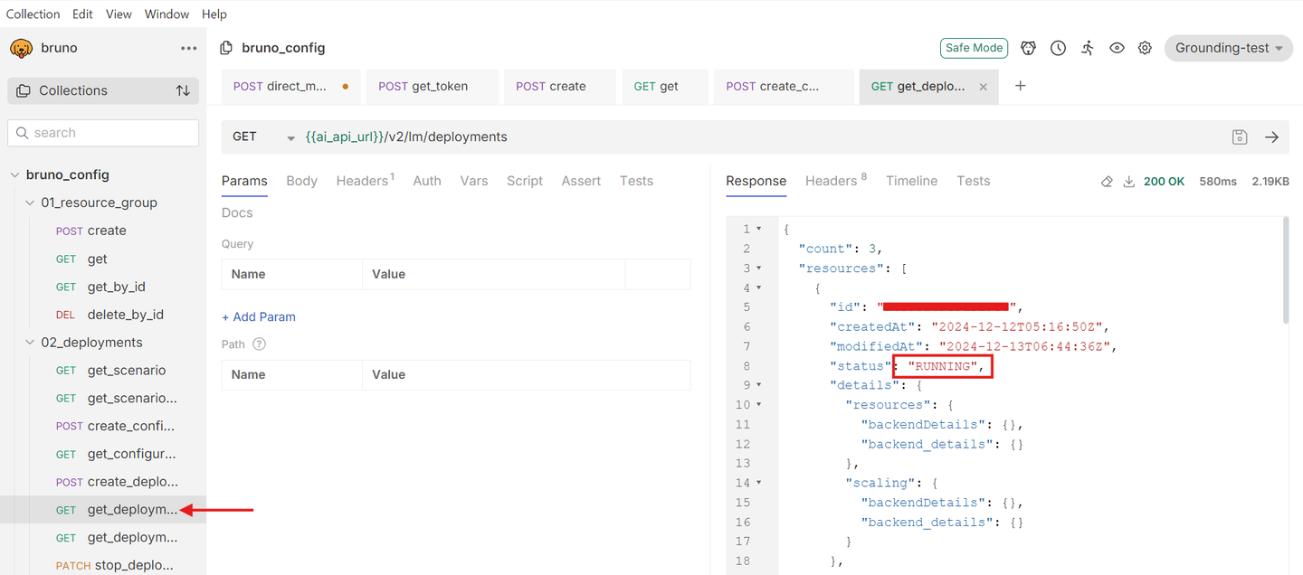Open POST create request in sidebar
The height and width of the screenshot is (575, 1303).
[103, 231]
